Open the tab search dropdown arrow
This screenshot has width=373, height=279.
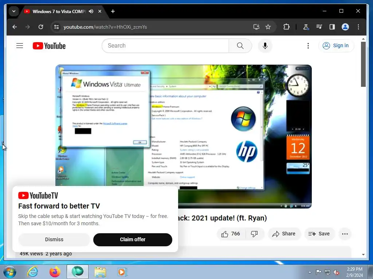pyautogui.click(x=14, y=11)
